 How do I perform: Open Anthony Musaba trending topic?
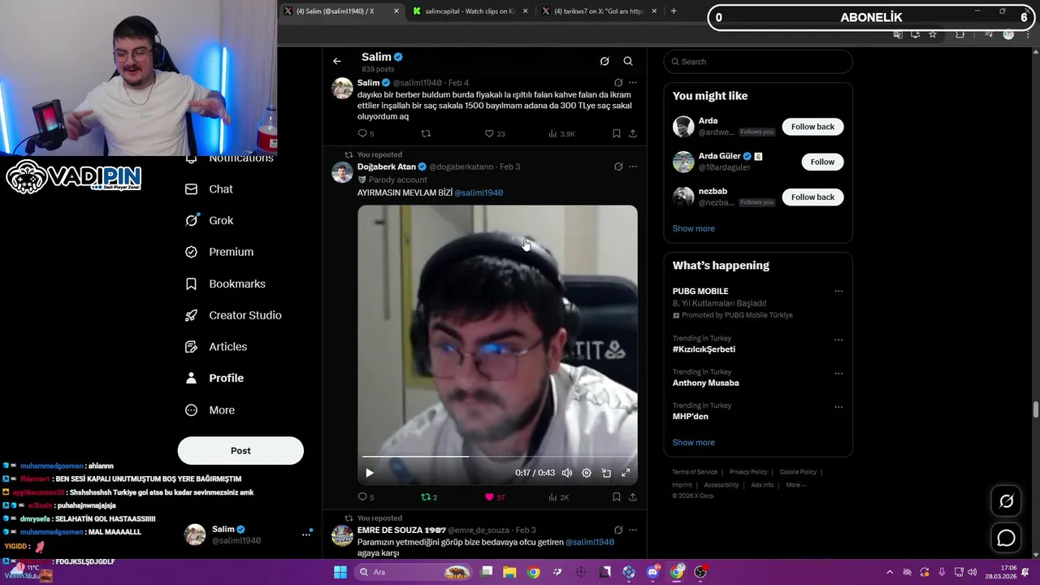705,383
